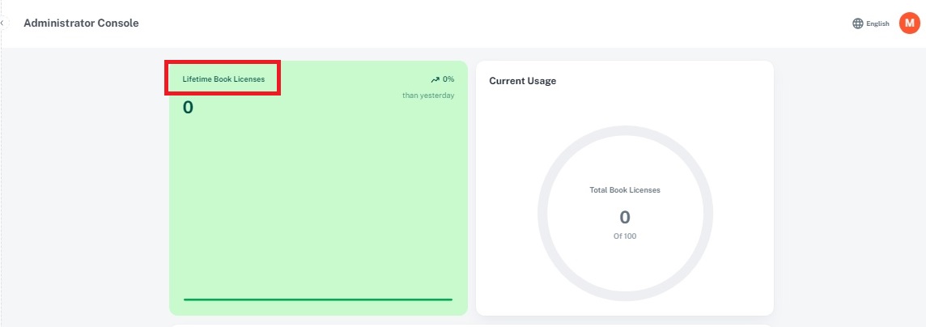
Task: Collapse sidebar with the left chevron
Action: (2, 23)
